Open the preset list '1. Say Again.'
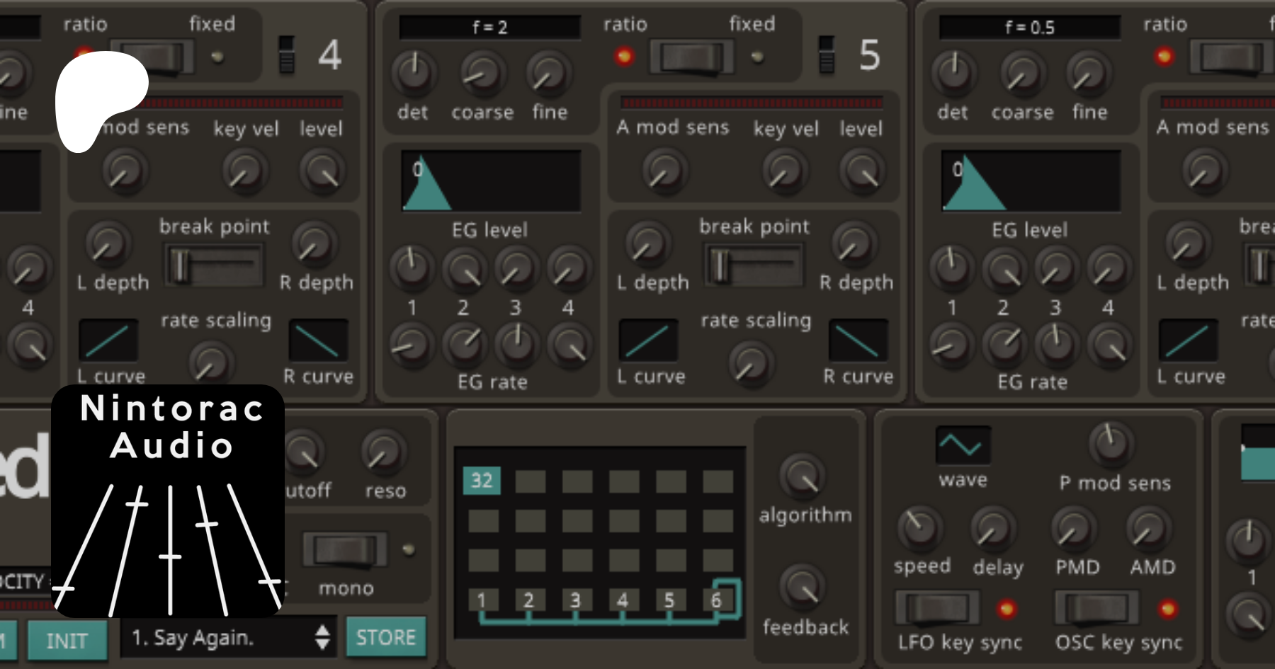1275x669 pixels. [x=229, y=638]
